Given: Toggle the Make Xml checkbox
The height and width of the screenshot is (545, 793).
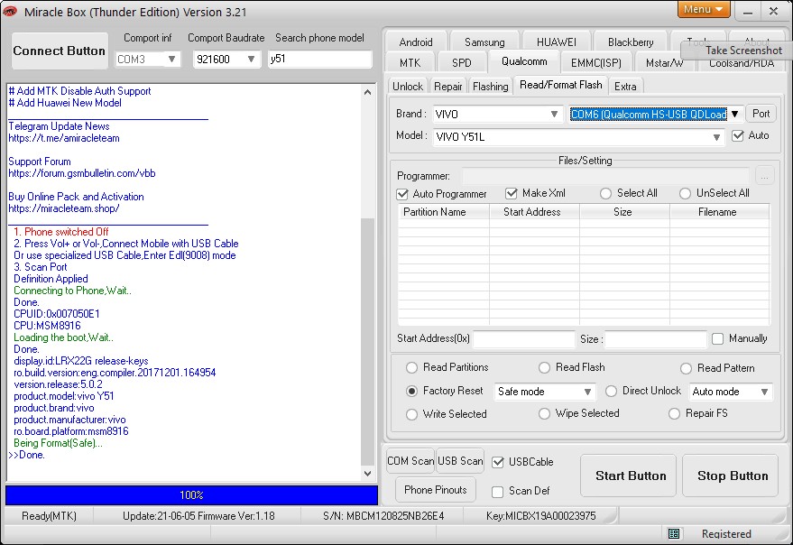Looking at the screenshot, I should (x=512, y=193).
